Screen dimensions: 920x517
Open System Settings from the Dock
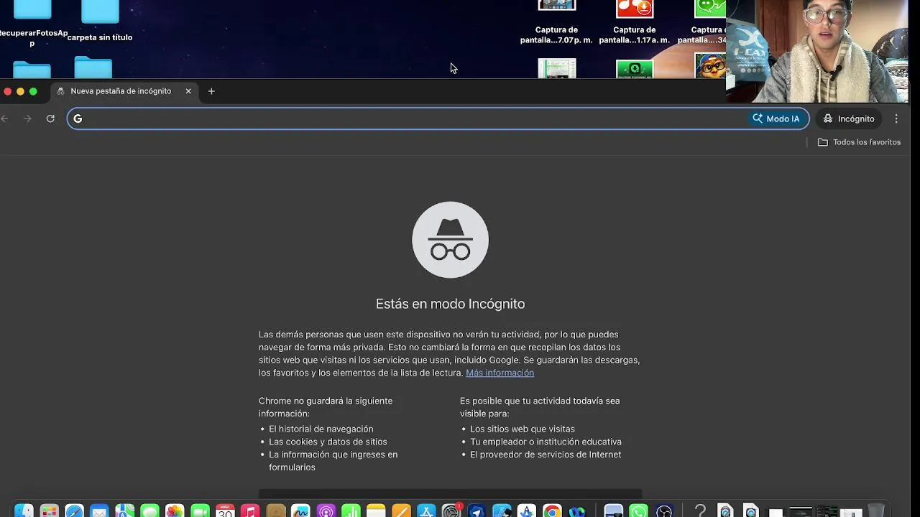[x=451, y=511]
